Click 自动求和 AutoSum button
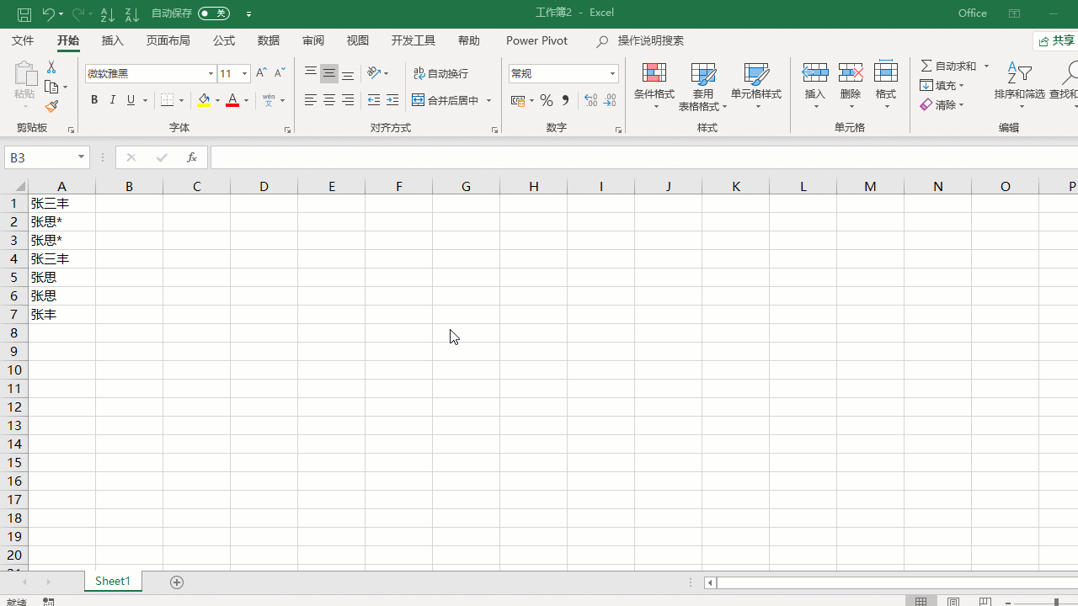This screenshot has height=606, width=1078. tap(949, 66)
